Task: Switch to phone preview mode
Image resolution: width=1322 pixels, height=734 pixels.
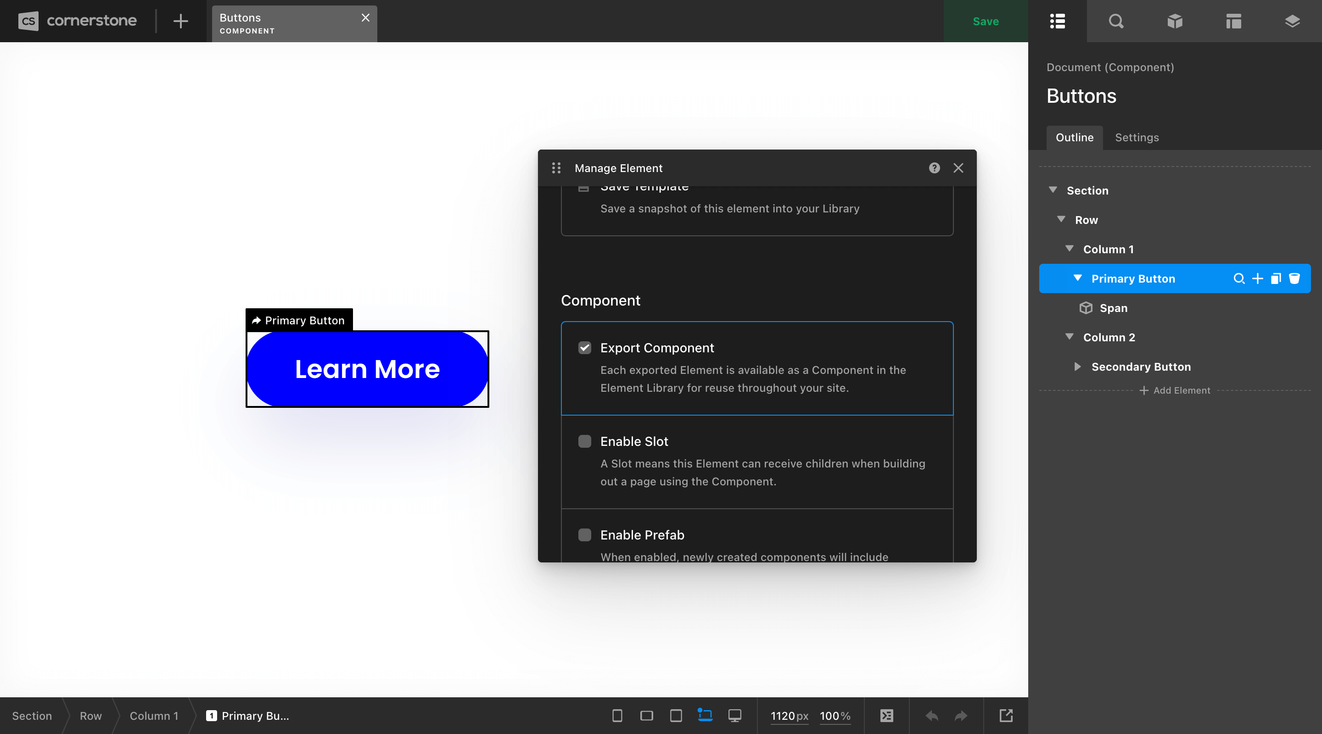Action: click(x=617, y=716)
